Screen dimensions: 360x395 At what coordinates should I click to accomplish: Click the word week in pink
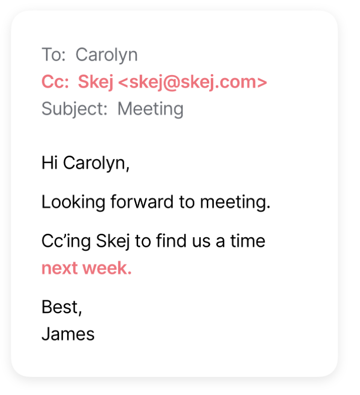tap(107, 268)
